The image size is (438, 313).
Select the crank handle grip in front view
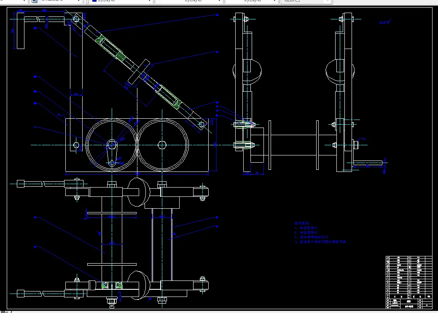coord(20,30)
